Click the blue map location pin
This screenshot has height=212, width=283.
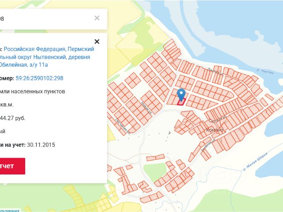pos(181,95)
